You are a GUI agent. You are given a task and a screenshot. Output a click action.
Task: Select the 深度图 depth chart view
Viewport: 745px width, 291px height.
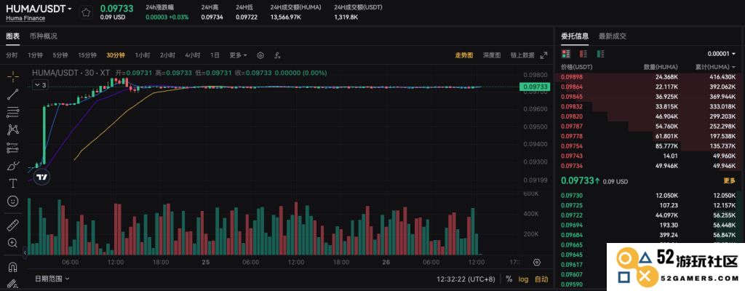coord(492,55)
